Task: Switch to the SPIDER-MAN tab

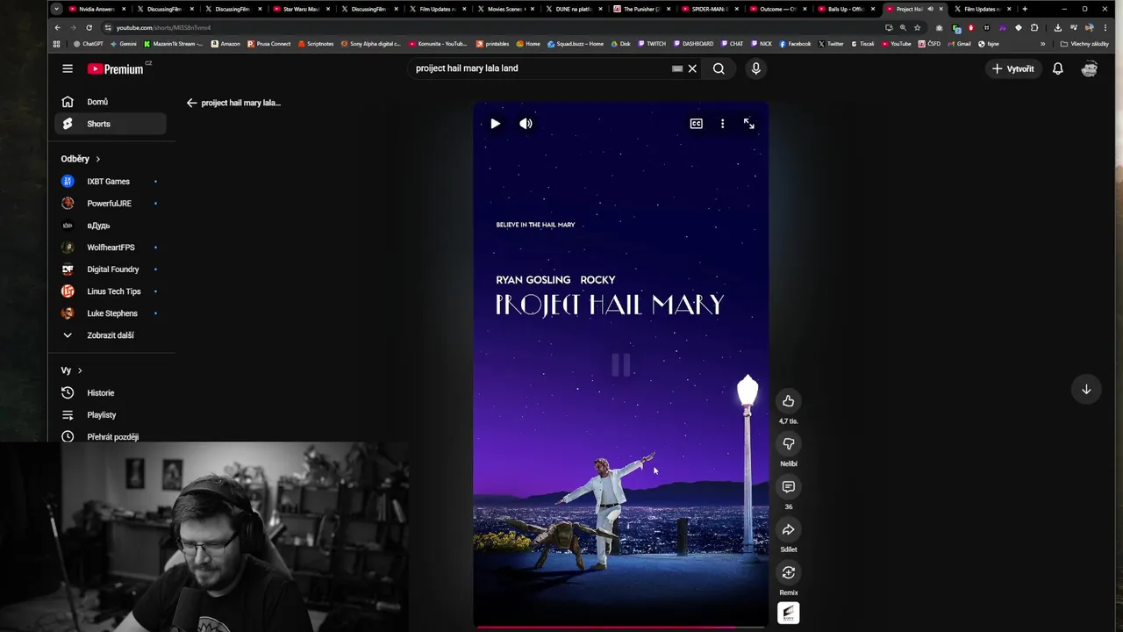Action: coord(709,9)
